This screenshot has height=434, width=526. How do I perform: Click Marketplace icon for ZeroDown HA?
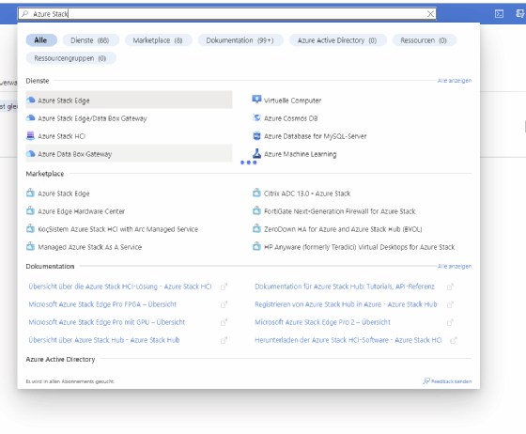[256, 228]
